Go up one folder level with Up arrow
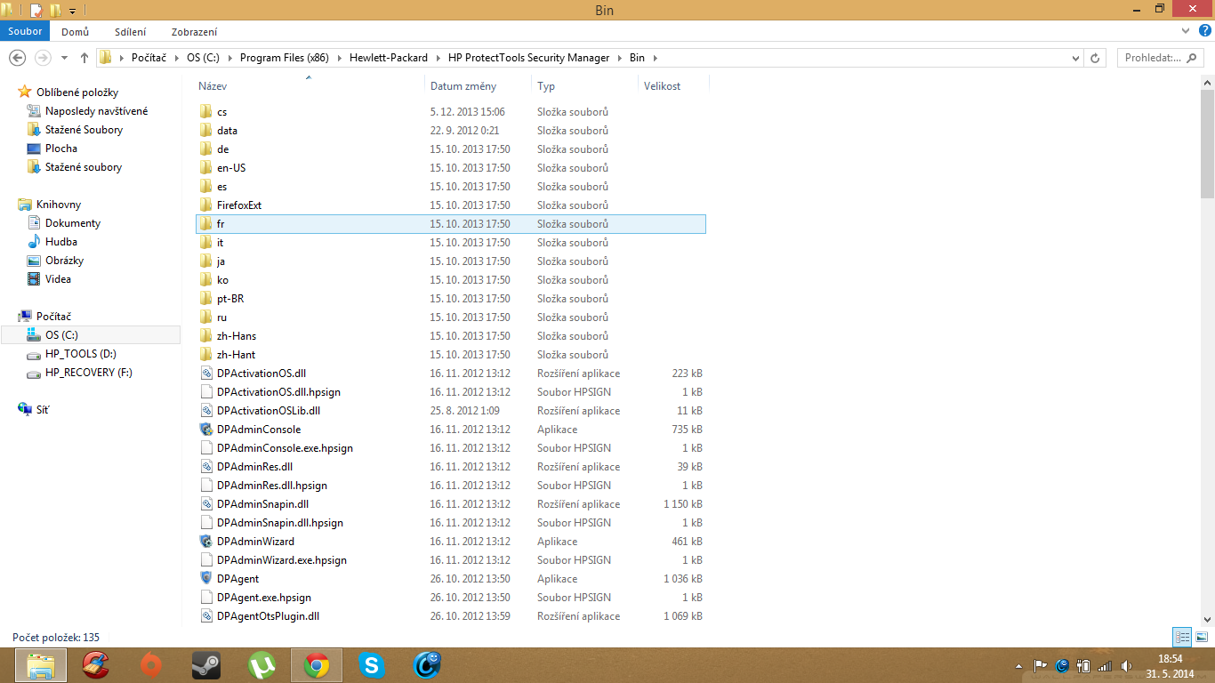1215x683 pixels. [x=84, y=58]
